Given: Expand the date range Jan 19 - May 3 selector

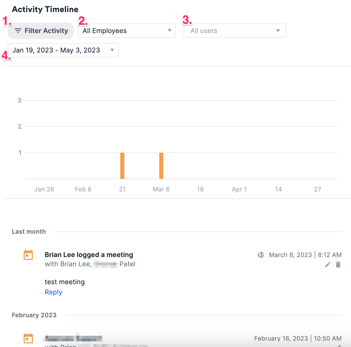Looking at the screenshot, I should pyautogui.click(x=63, y=50).
